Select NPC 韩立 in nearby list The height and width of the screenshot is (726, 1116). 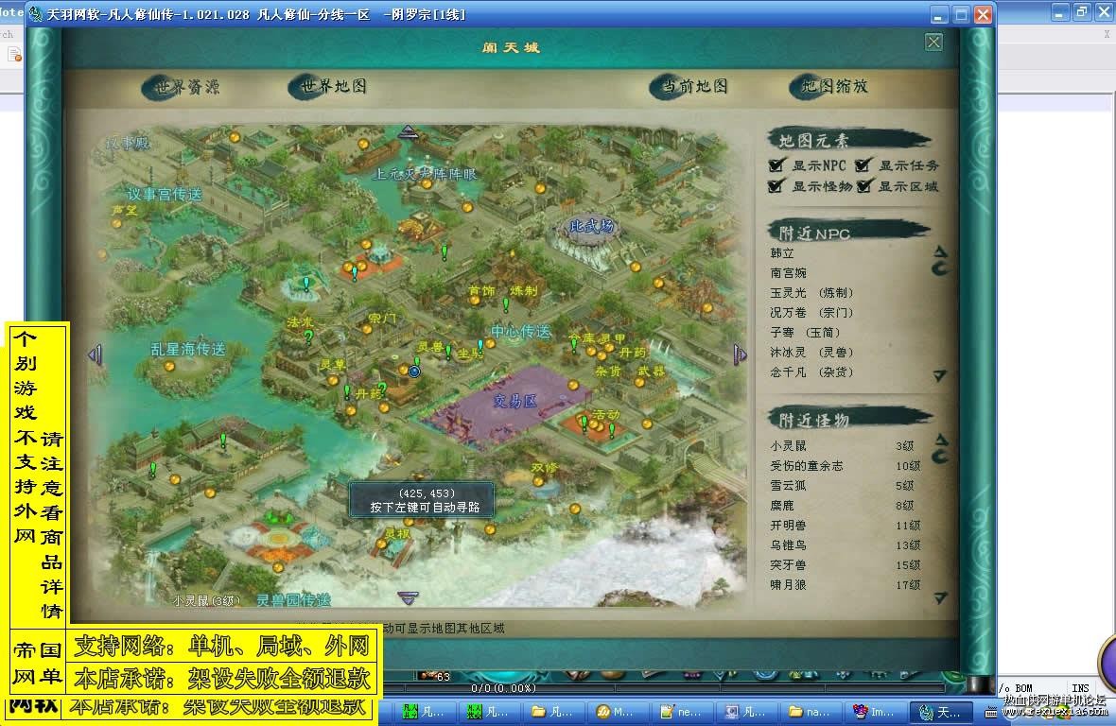click(782, 253)
